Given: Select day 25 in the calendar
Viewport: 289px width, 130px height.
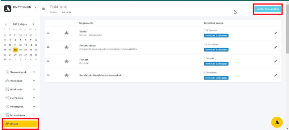Looking at the screenshot, I should (15, 54).
